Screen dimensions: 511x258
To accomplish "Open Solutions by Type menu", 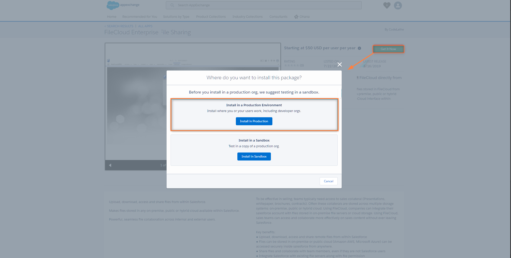I will [176, 17].
